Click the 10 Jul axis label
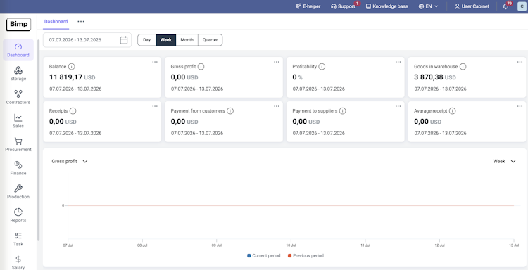The width and height of the screenshot is (528, 270). [291, 245]
